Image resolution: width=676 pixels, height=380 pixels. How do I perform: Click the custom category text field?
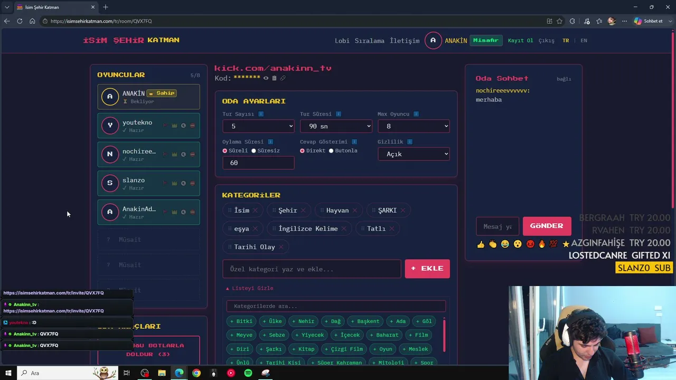312,269
